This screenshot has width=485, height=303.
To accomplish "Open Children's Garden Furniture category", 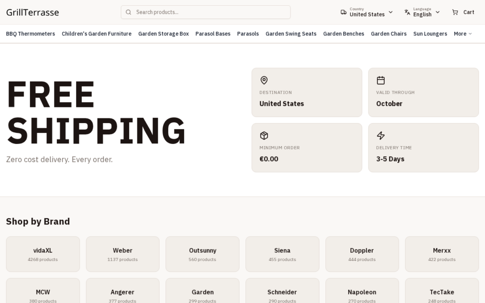I will 97,34.
